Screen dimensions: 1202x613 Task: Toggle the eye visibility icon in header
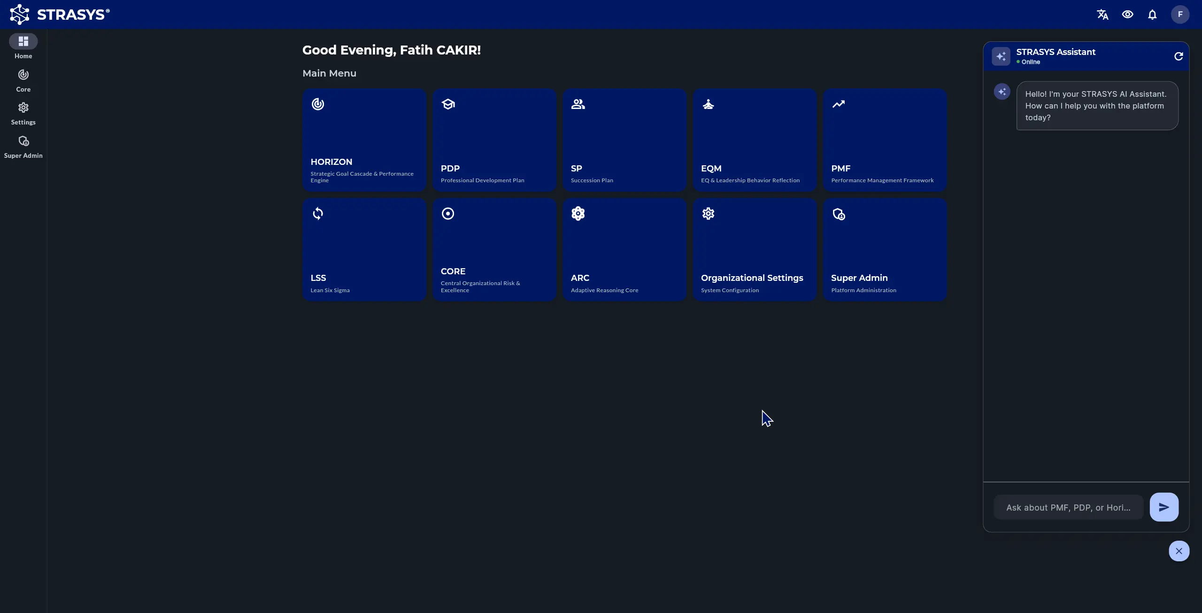coord(1127,15)
